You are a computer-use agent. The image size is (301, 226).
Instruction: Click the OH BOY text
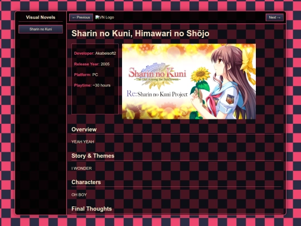pos(79,195)
